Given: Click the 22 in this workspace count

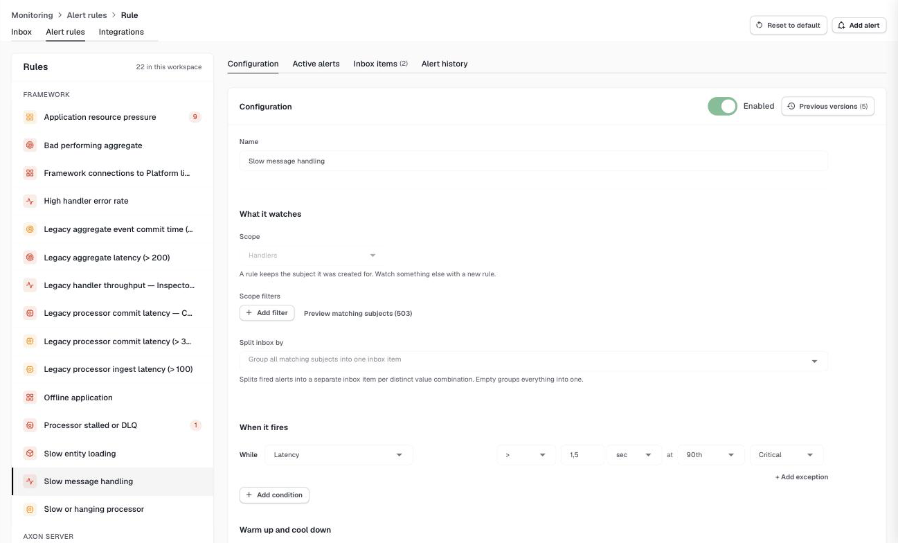Looking at the screenshot, I should click(169, 67).
